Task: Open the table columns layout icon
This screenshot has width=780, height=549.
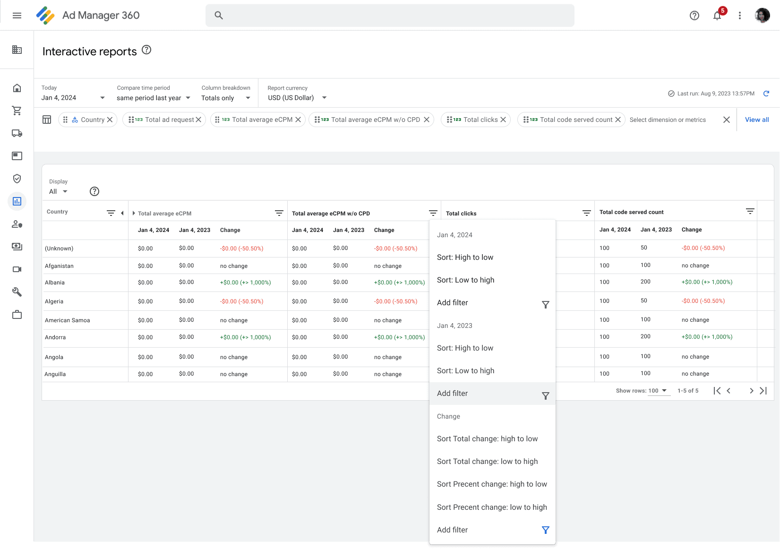Action: pos(47,120)
